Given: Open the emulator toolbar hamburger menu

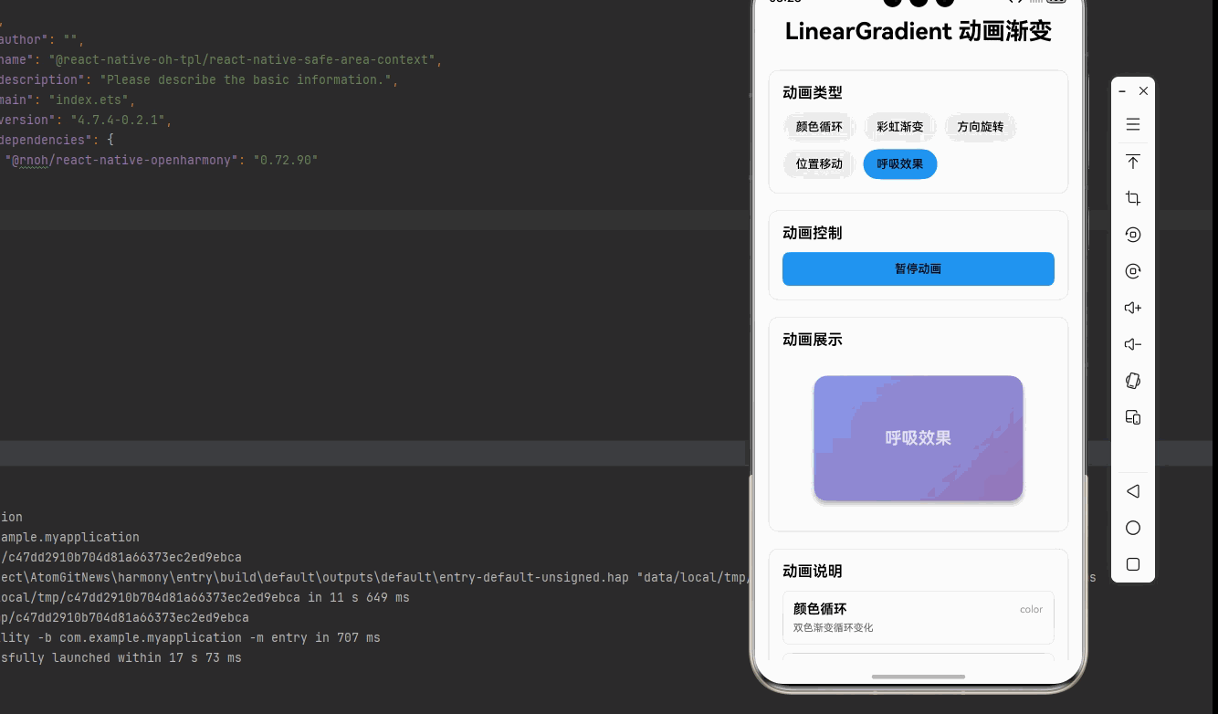Looking at the screenshot, I should [x=1133, y=124].
